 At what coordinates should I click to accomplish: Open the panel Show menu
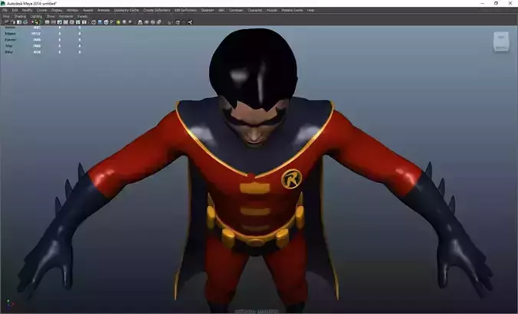tap(51, 16)
